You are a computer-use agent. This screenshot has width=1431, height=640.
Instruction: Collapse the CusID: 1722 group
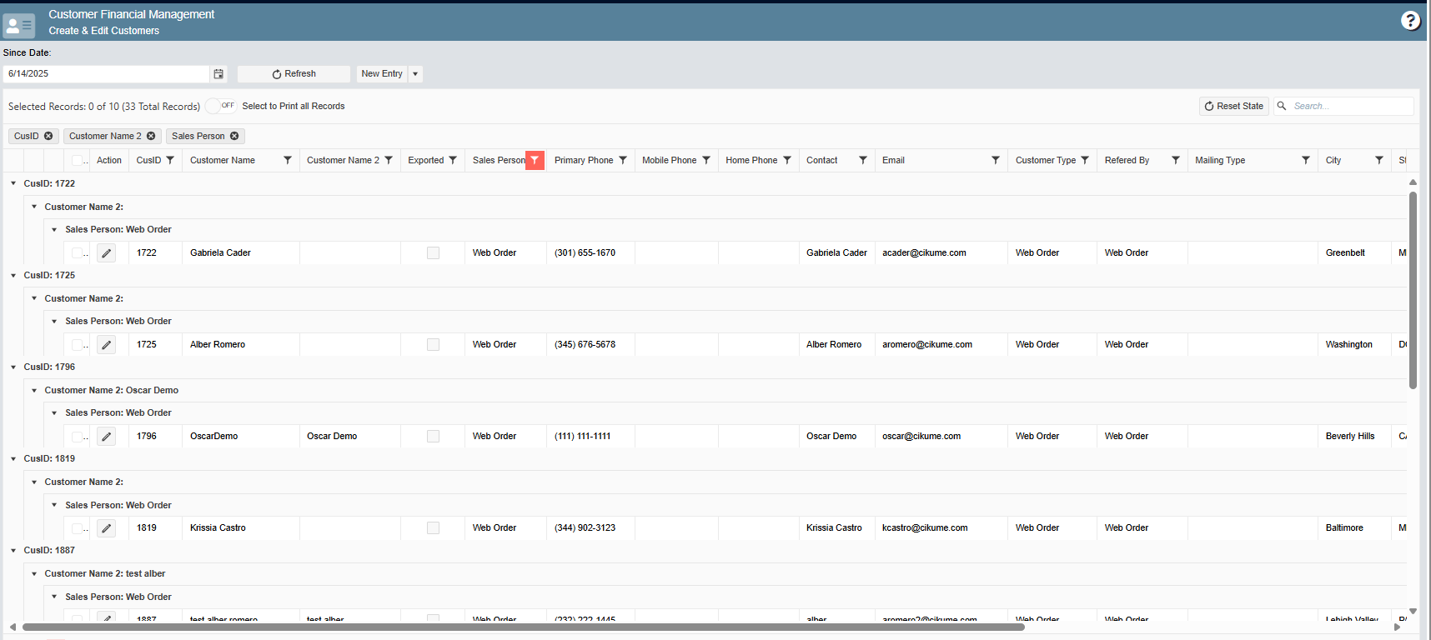click(13, 184)
